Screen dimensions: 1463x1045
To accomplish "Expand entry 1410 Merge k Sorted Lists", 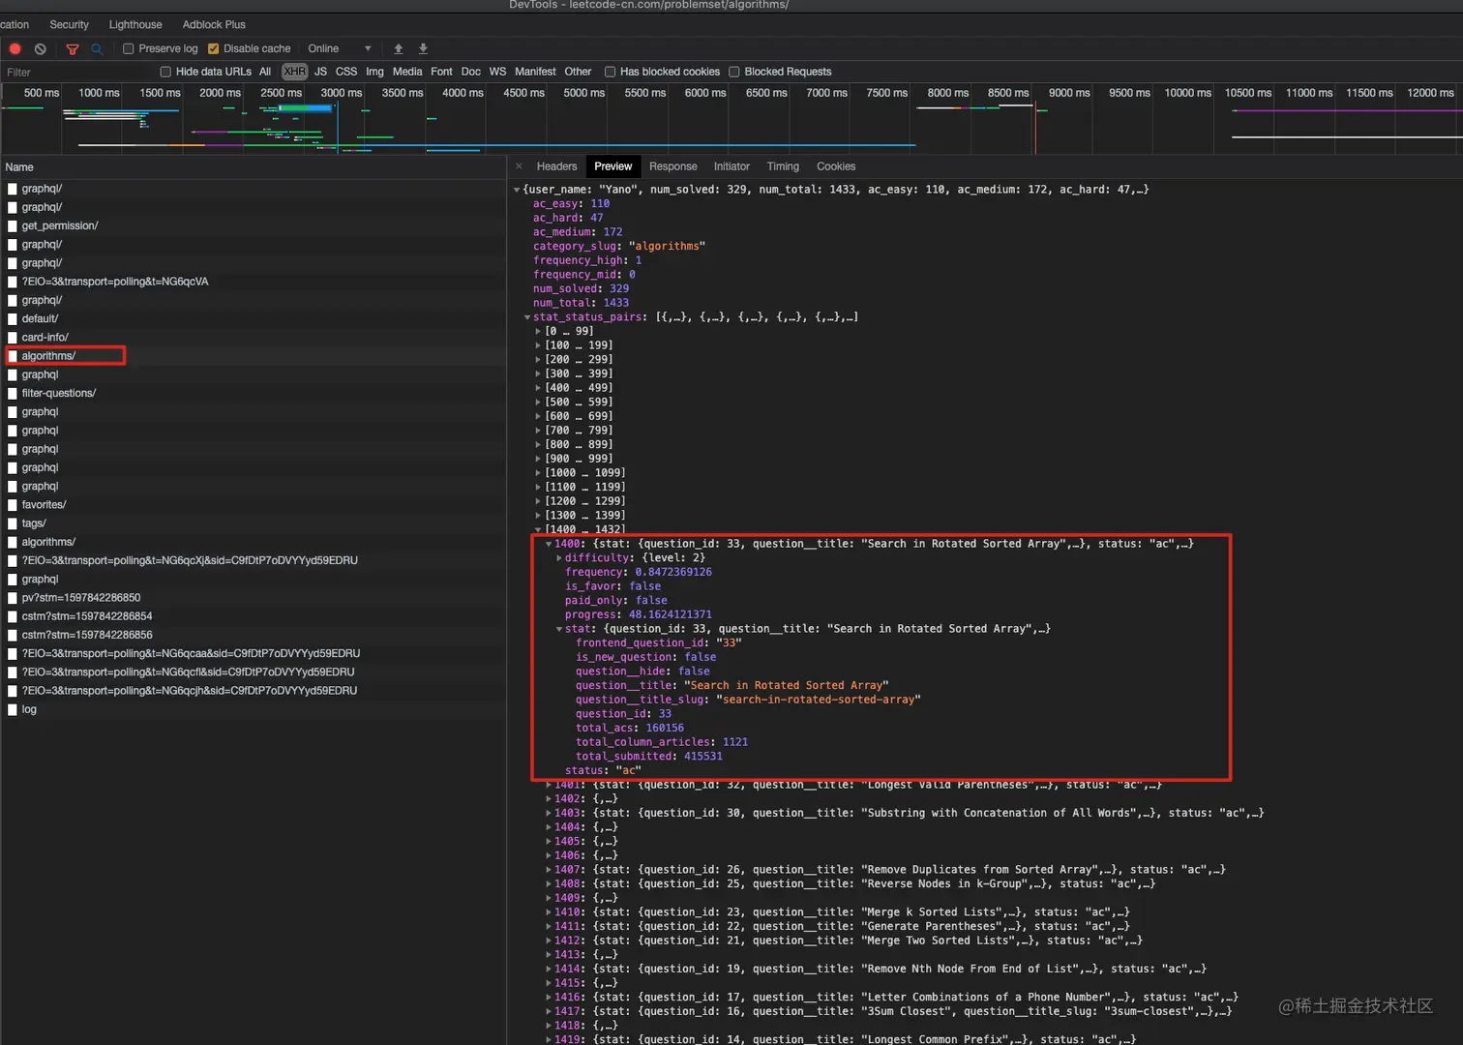I will pyautogui.click(x=549, y=912).
